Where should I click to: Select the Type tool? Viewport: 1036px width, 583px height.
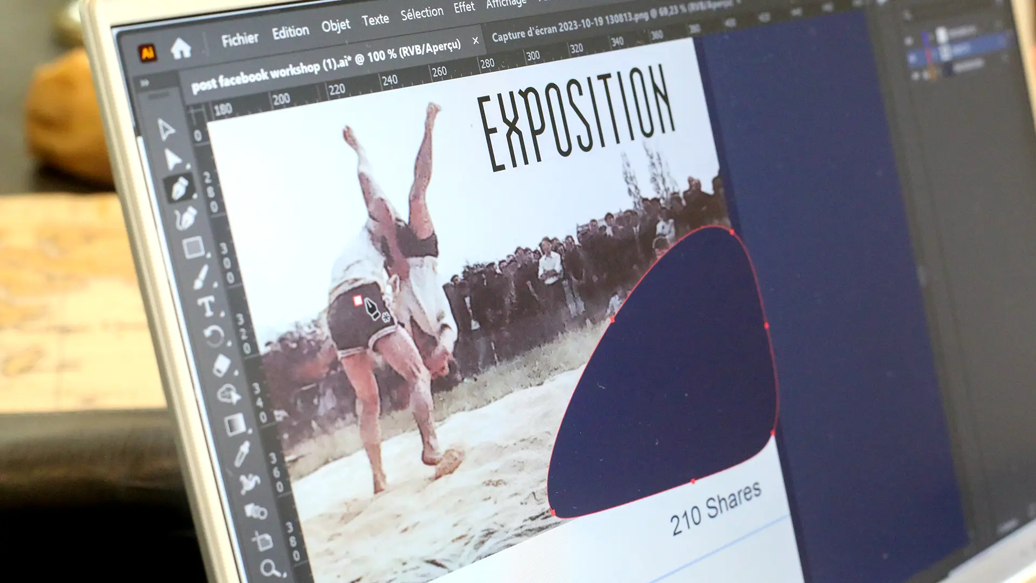207,306
